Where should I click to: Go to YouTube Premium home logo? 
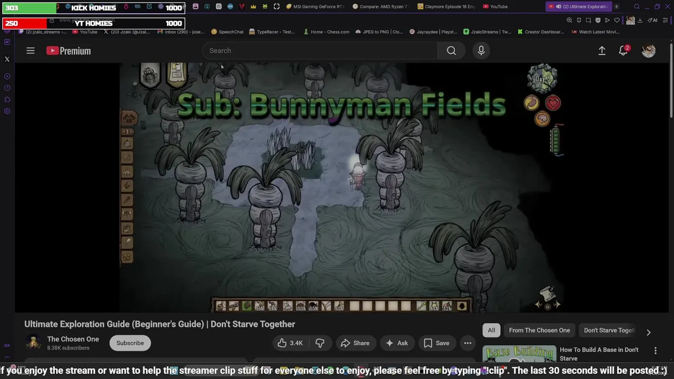68,51
